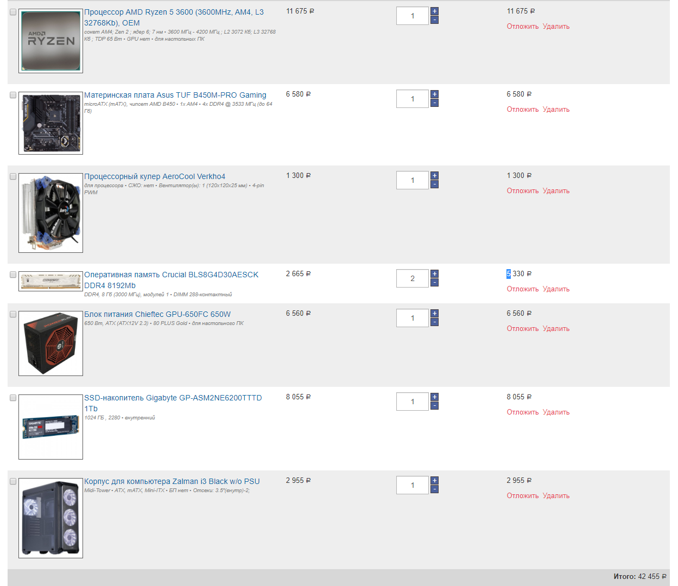678x586 pixels.
Task: Focus the Chieftec power supply quantity field
Action: [x=413, y=318]
